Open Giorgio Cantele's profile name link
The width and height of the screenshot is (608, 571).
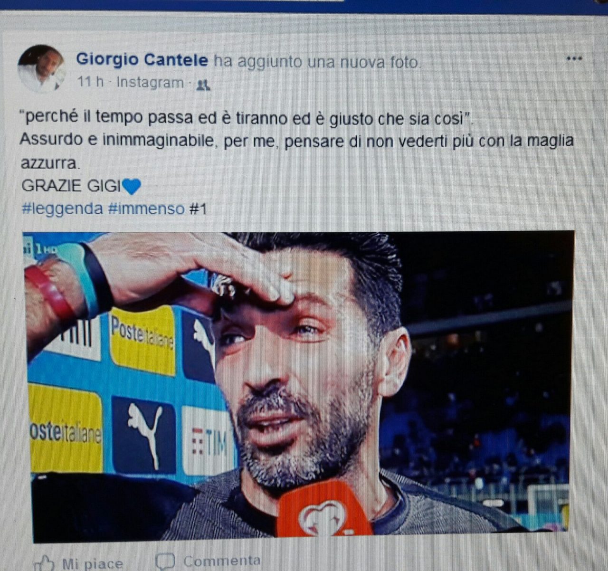tap(142, 59)
